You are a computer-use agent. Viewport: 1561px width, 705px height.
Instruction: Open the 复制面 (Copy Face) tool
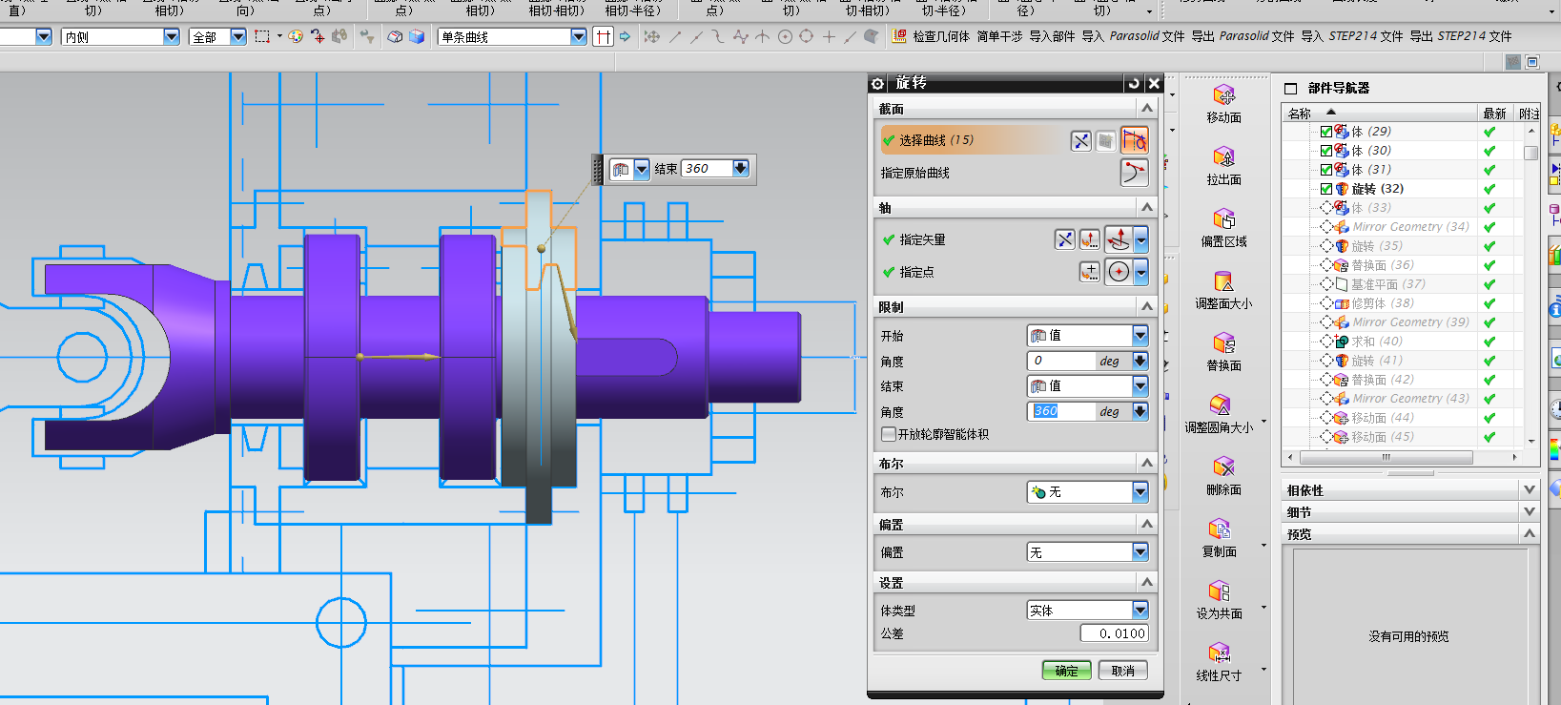coord(1220,529)
